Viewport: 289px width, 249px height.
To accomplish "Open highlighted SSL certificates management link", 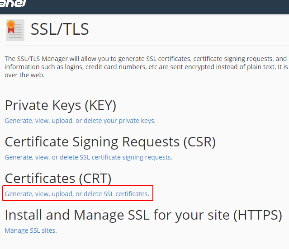I will coord(77,194).
